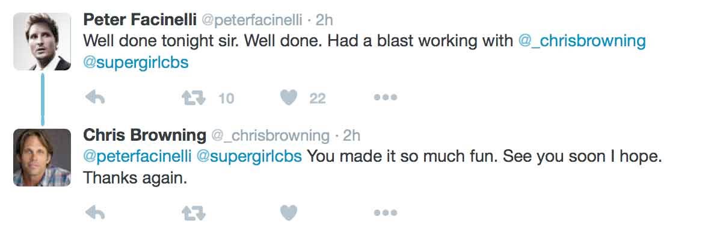Image resolution: width=705 pixels, height=237 pixels.
Task: Like Peter Facinelli's tweet with heart icon
Action: click(289, 97)
